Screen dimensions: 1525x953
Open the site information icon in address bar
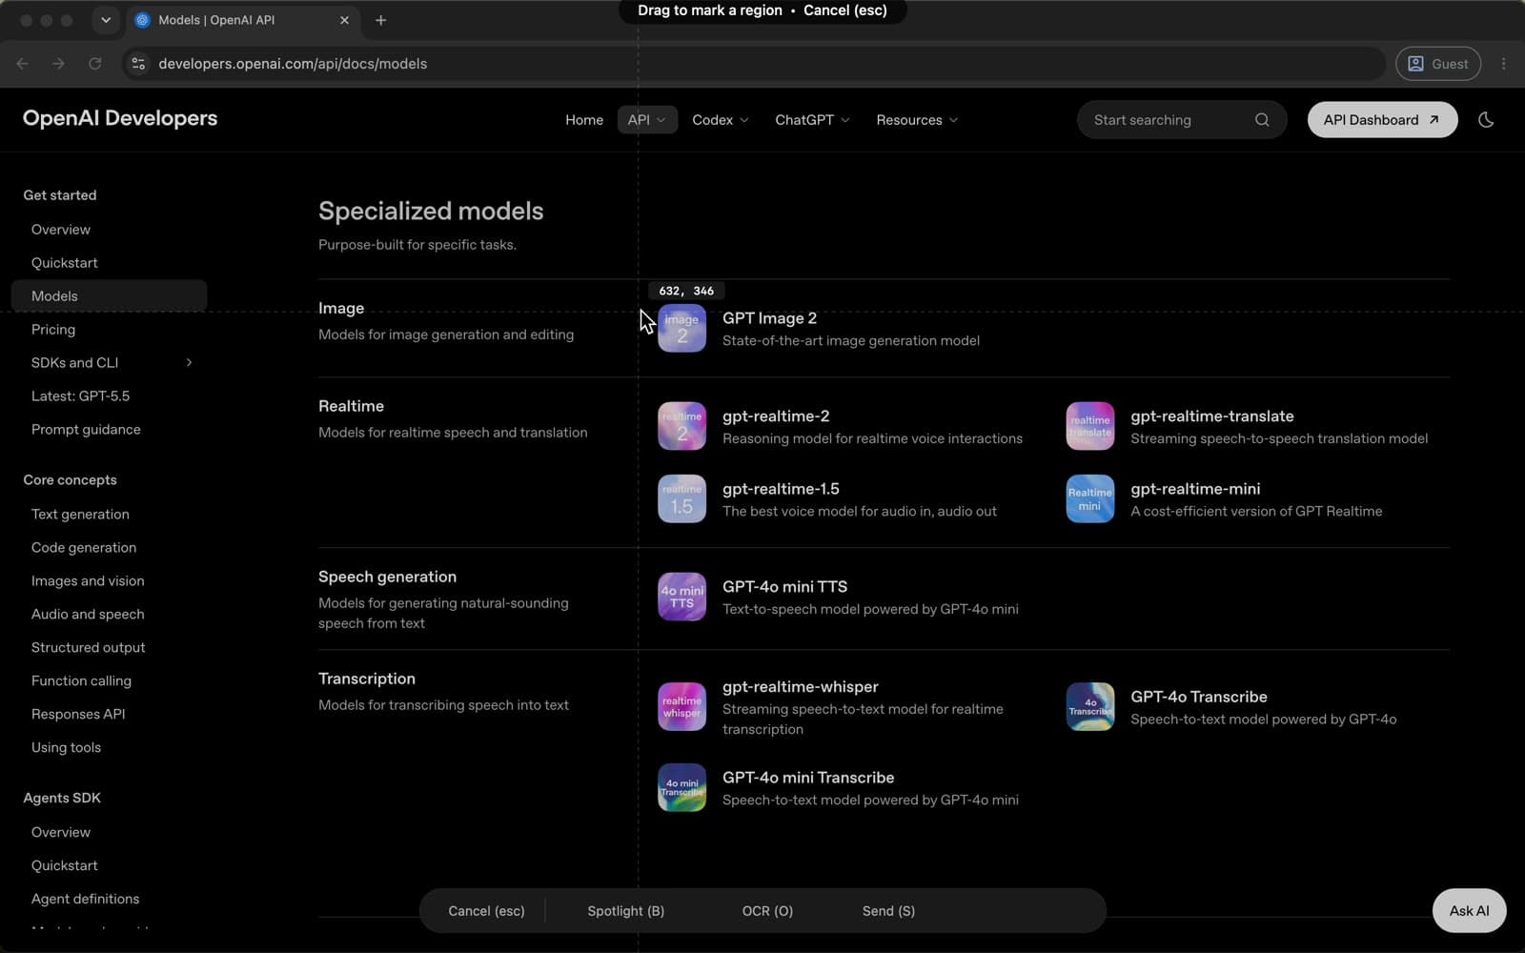(x=138, y=64)
